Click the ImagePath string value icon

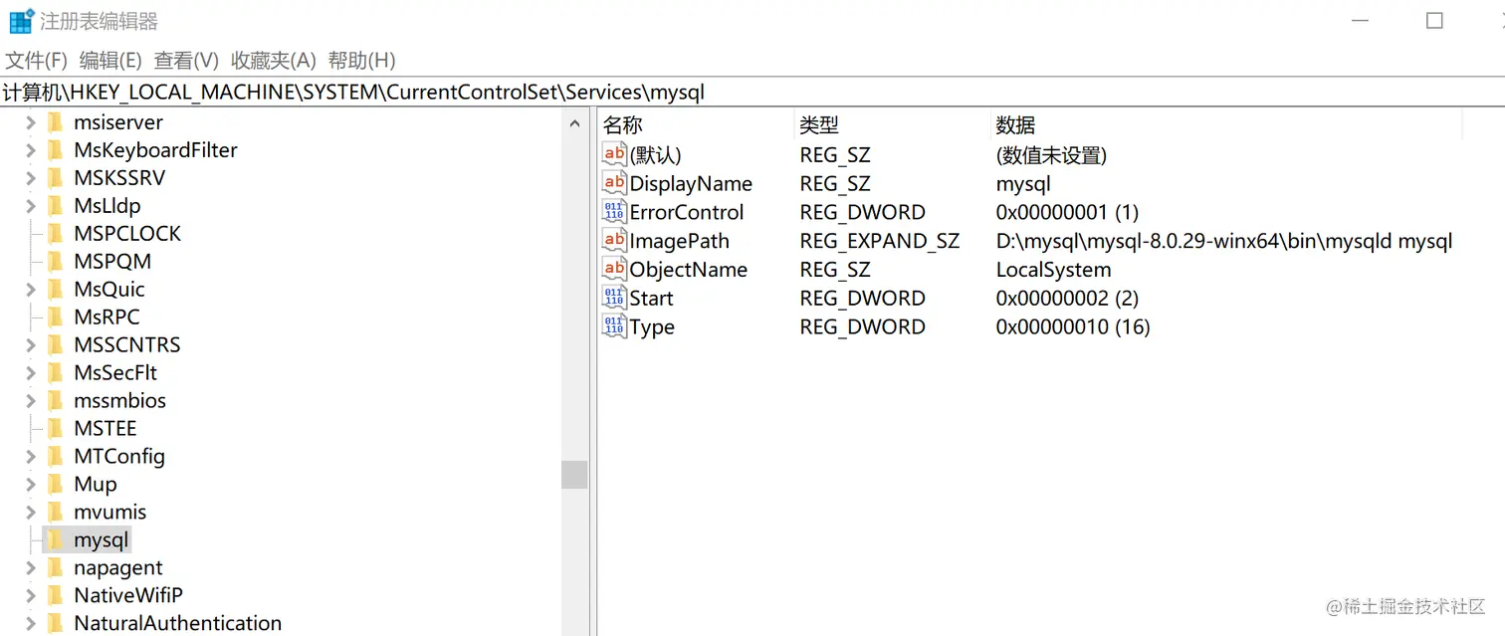[614, 241]
